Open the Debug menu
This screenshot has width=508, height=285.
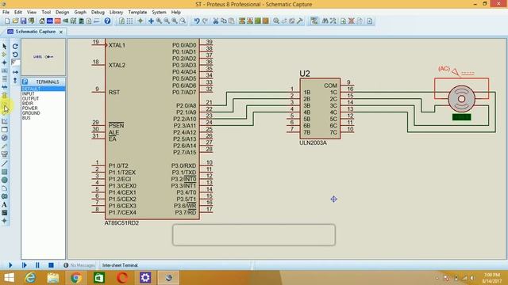point(98,12)
